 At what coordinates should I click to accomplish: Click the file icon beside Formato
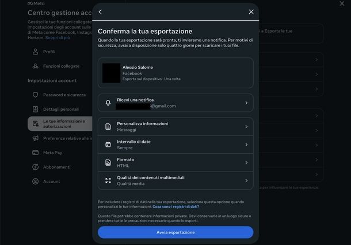click(108, 162)
